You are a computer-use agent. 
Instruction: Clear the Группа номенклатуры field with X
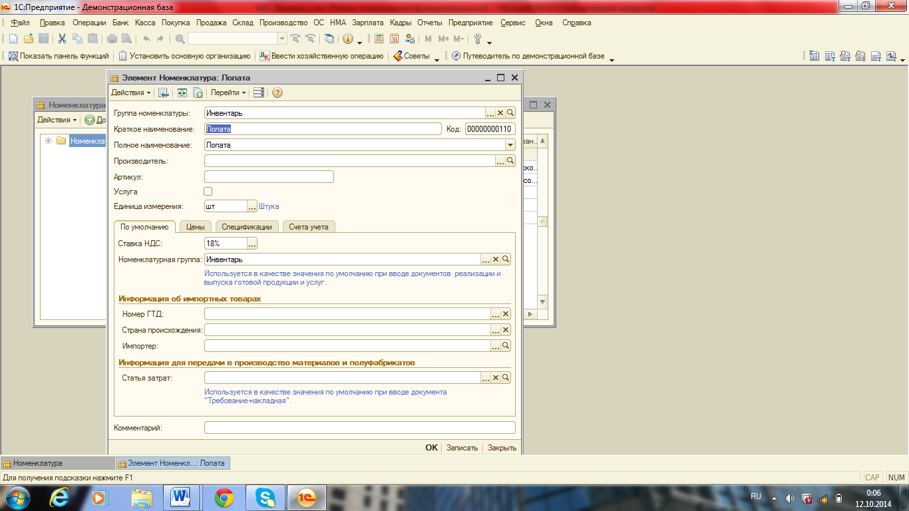click(x=500, y=113)
